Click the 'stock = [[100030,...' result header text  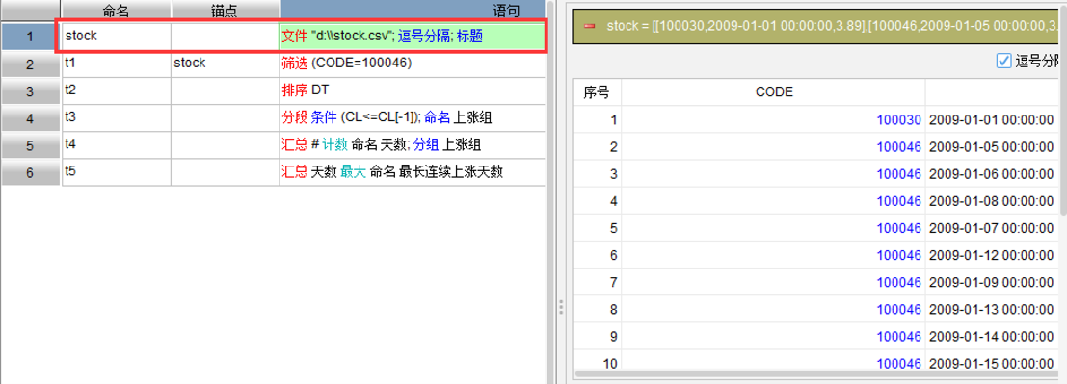click(x=833, y=26)
